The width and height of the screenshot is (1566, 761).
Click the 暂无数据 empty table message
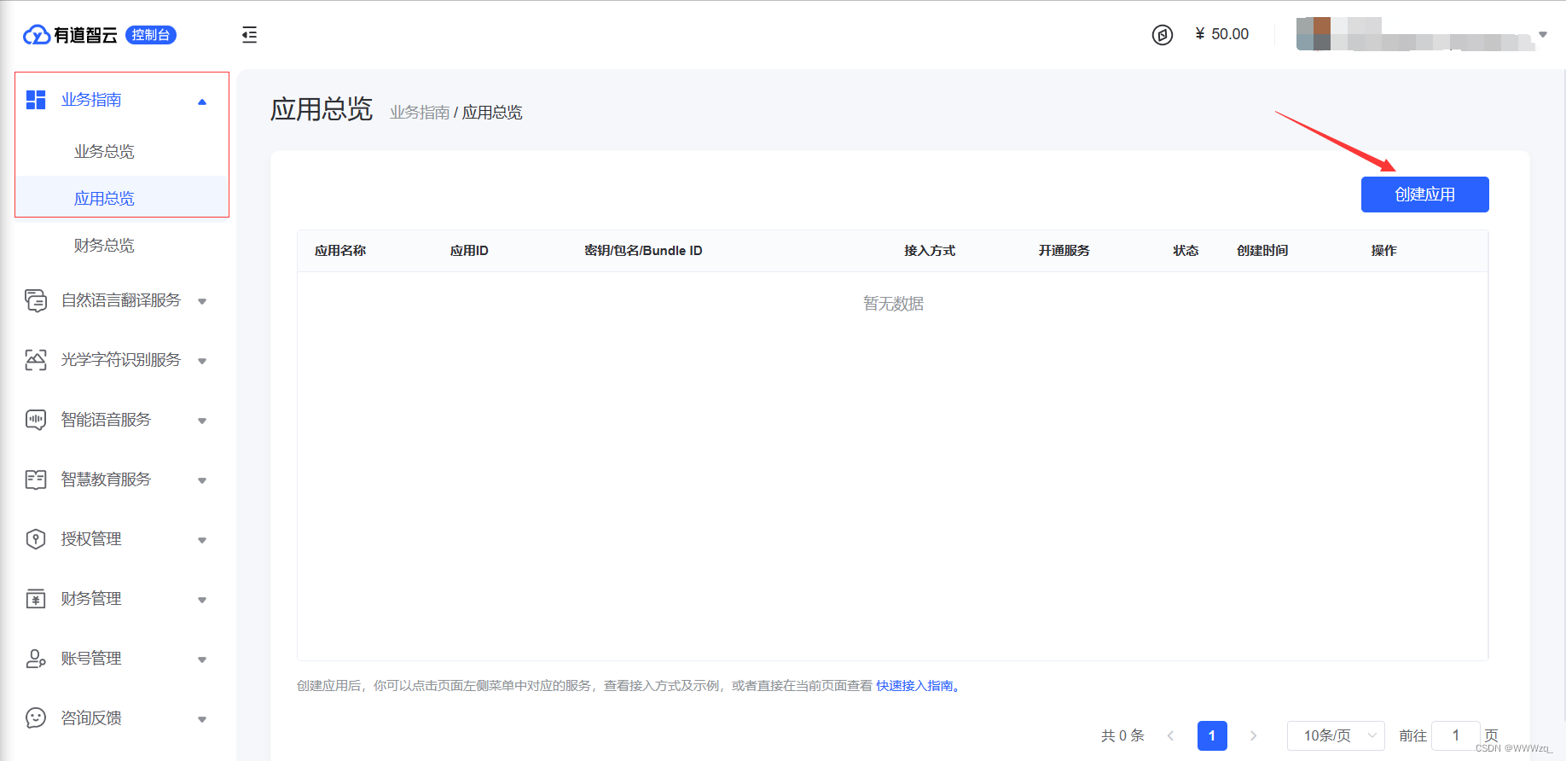click(893, 304)
